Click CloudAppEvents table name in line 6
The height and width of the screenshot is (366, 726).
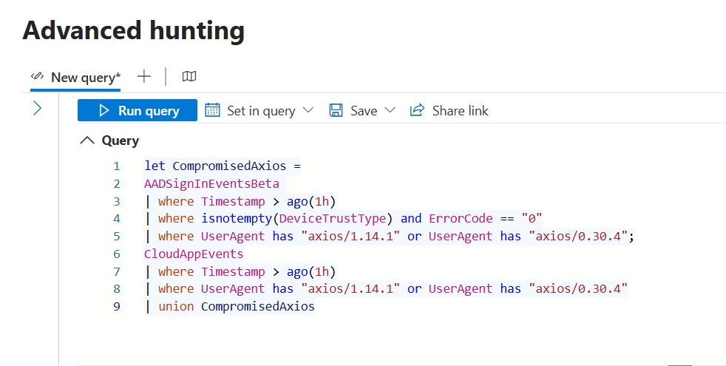pos(194,254)
